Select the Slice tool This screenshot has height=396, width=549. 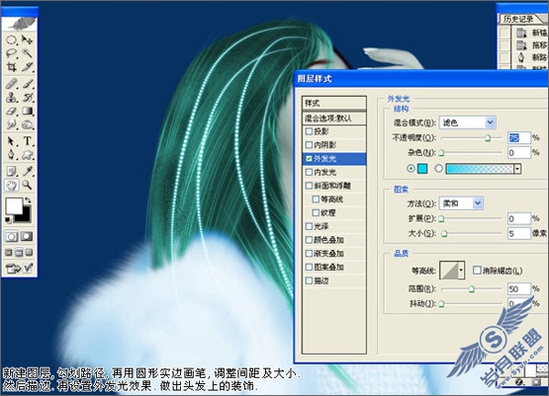28,66
